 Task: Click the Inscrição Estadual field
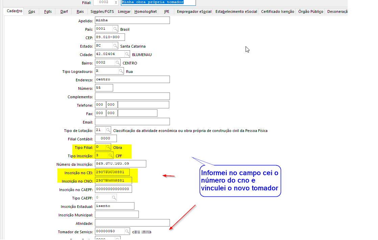click(x=115, y=206)
